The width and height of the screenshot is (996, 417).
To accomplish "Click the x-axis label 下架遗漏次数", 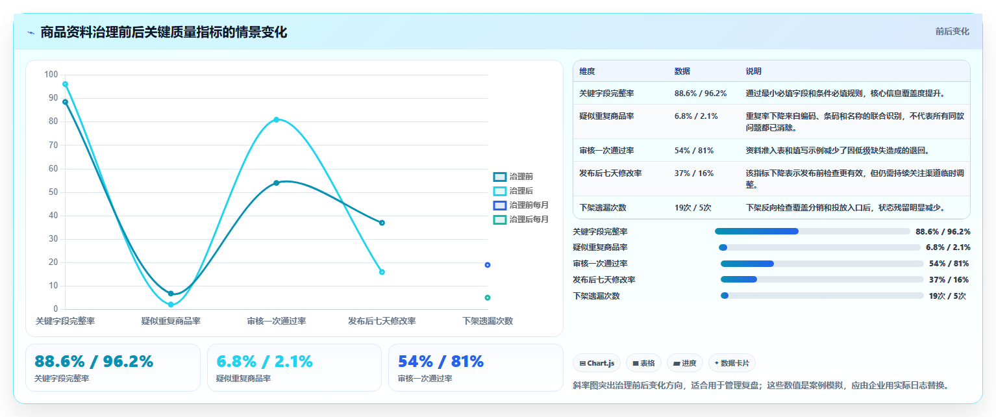I will pos(488,321).
